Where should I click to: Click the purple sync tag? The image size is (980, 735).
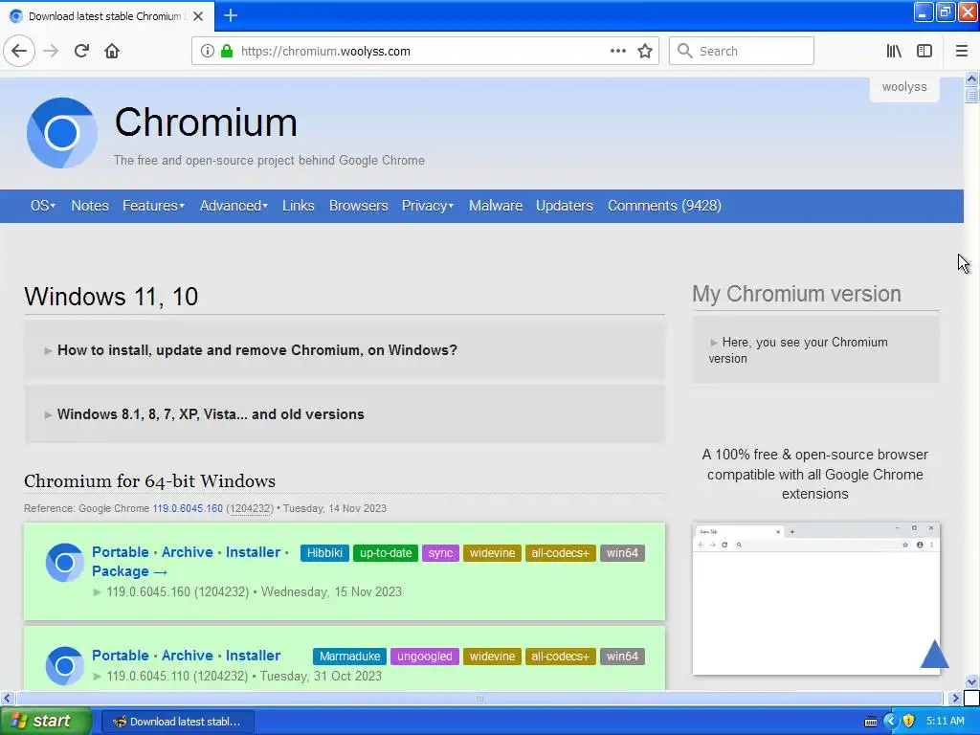click(440, 553)
